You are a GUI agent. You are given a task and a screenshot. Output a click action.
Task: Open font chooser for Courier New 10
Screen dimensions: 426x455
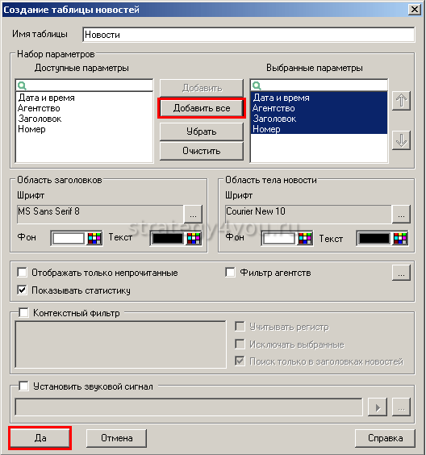click(x=401, y=214)
